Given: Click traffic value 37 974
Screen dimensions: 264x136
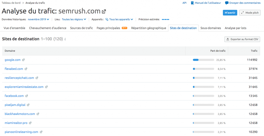Looking at the screenshot, I should point(253,69).
